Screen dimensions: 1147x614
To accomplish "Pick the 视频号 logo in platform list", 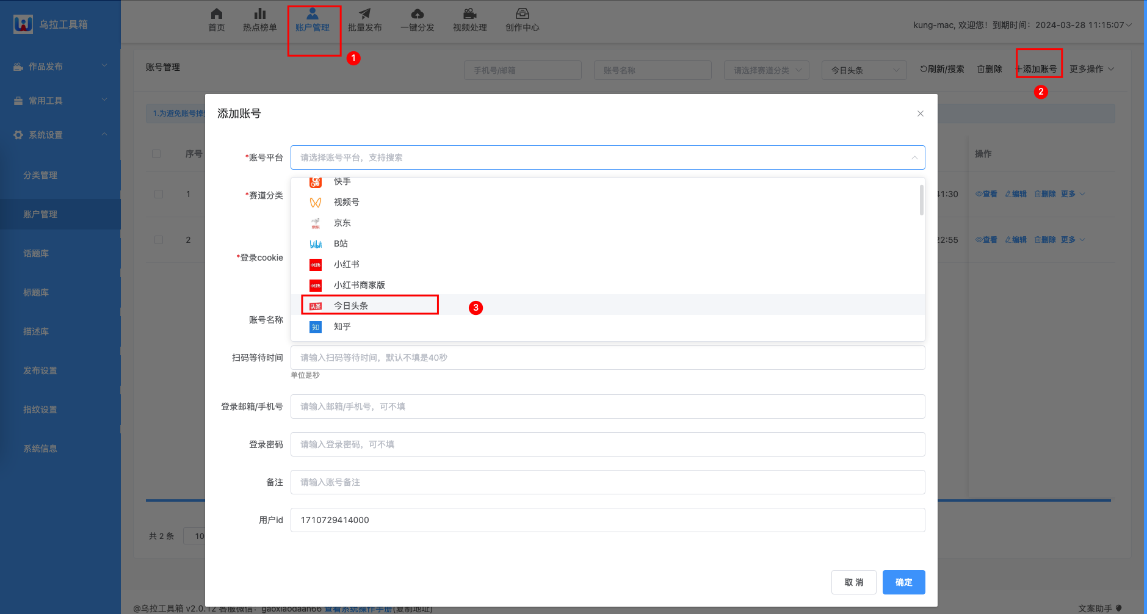I will tap(316, 203).
